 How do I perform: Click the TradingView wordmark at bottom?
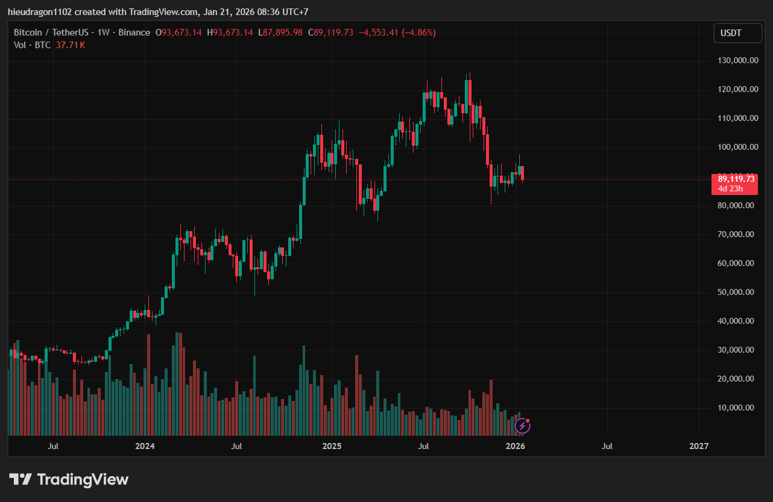click(83, 480)
